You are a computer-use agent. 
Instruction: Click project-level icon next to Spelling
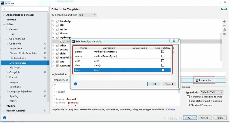click(x=45, y=96)
